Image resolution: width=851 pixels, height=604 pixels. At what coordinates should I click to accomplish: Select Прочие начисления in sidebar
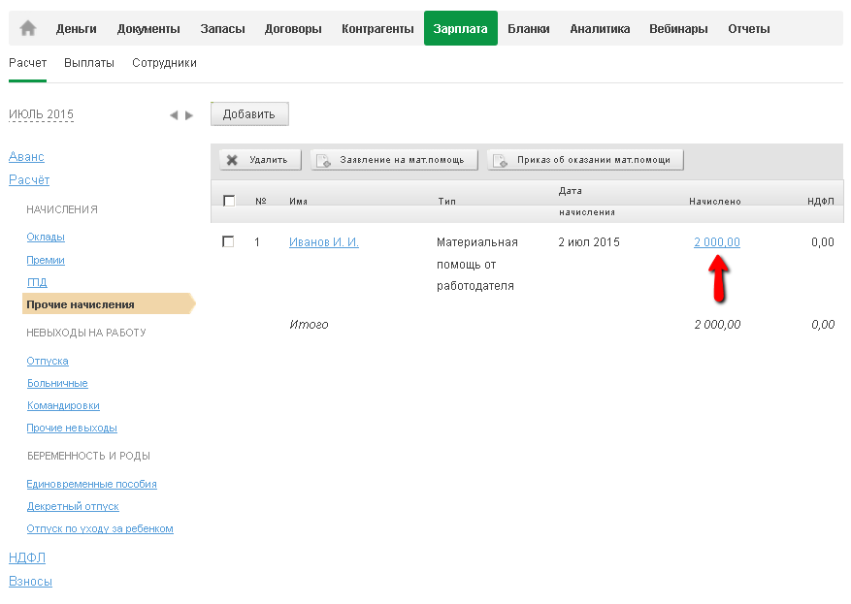(x=109, y=304)
